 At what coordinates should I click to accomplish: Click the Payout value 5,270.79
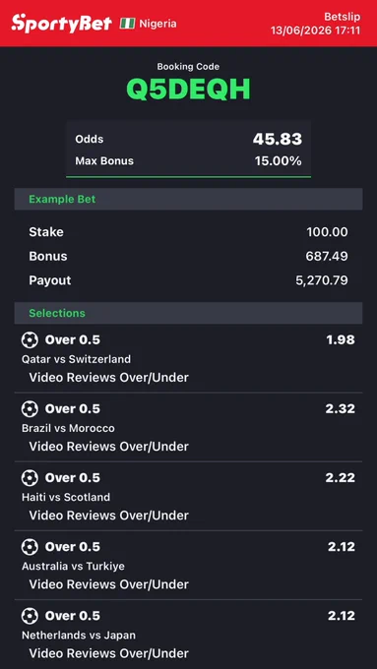[322, 280]
